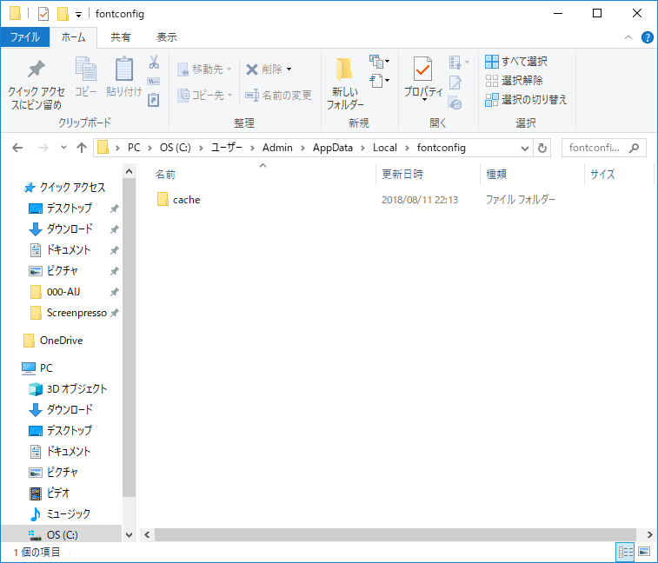Switch to details view in status bar
This screenshot has height=563, width=658.
coord(625,552)
